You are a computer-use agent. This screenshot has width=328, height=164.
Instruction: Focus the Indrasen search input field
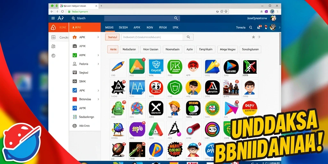[x=152, y=37]
